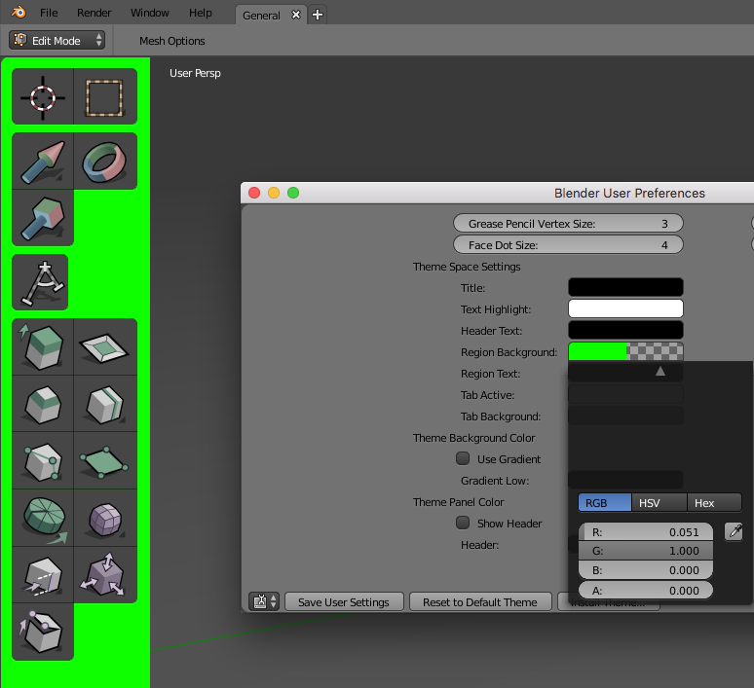
Task: Click the Grease Pencil Vertex Size field
Action: [x=568, y=224]
